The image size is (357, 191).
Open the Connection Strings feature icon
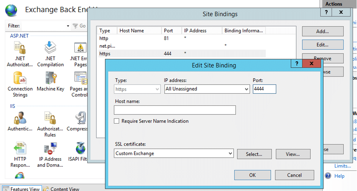pos(20,78)
